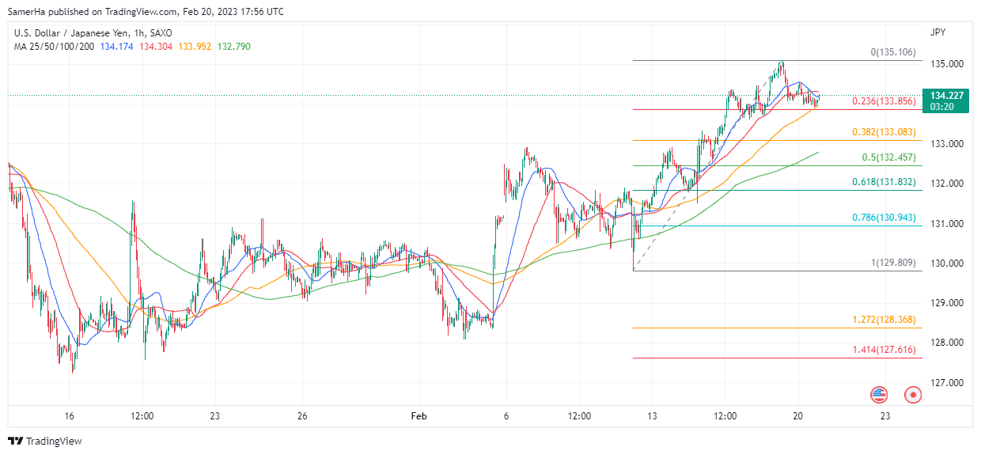
Task: Click the 0 (135.106) Fibonacci top label
Action: click(x=892, y=52)
